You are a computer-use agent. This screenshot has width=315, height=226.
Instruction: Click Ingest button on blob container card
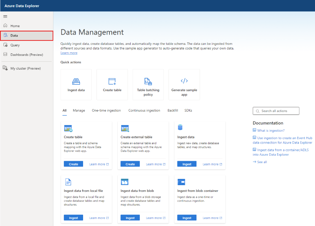187,218
